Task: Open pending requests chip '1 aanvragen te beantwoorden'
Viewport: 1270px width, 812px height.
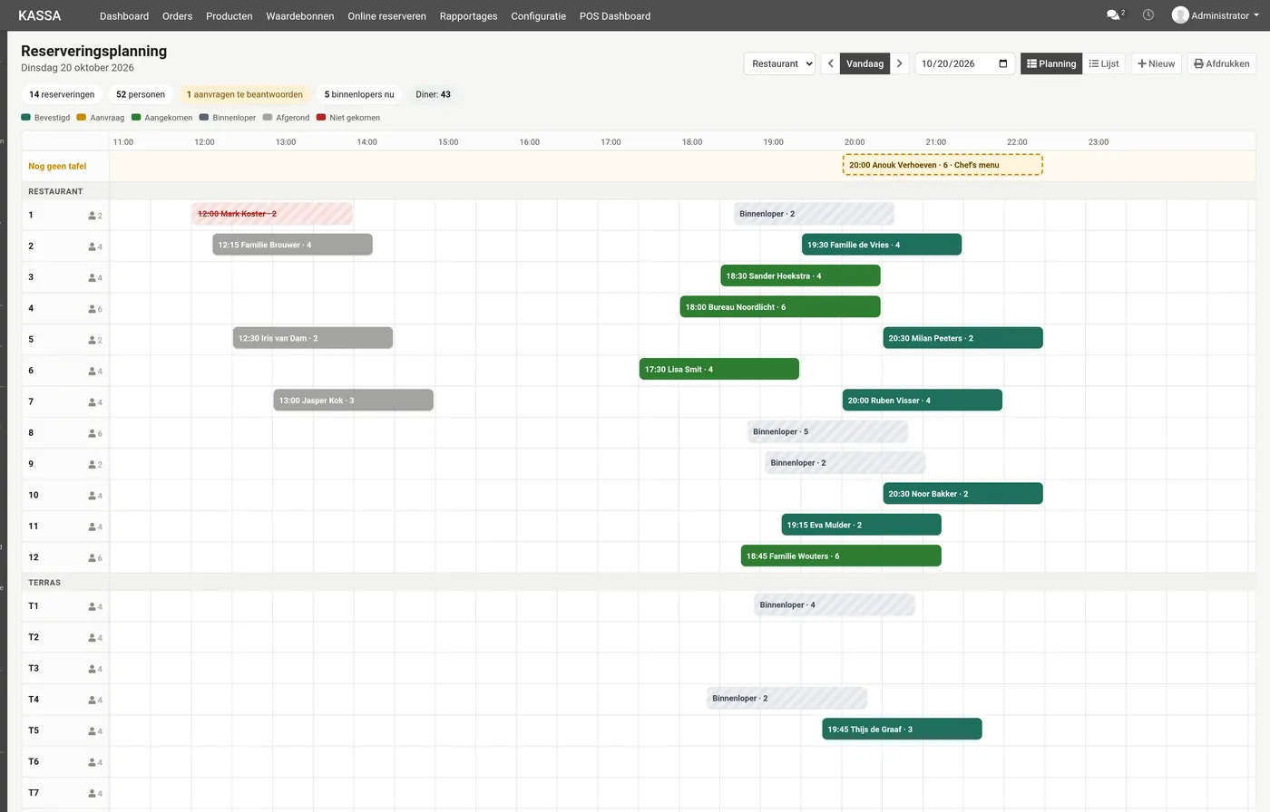Action: click(x=245, y=94)
